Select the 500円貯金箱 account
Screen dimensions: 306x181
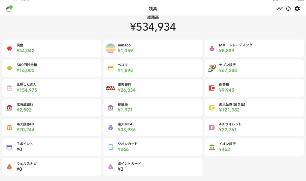[x=52, y=68]
